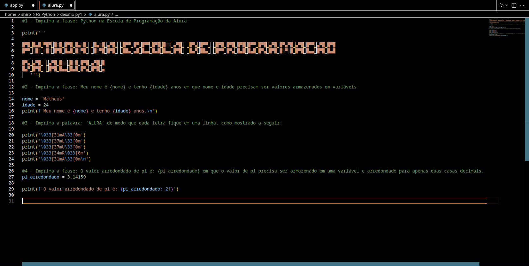This screenshot has height=266, width=529.
Task: Click the horizontal scrollbar at the bottom
Action: tap(251, 264)
